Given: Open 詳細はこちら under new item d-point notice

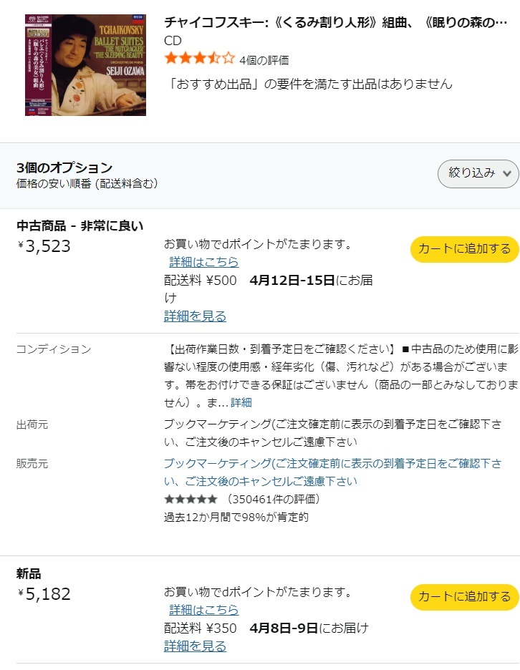Looking at the screenshot, I should pos(204,610).
